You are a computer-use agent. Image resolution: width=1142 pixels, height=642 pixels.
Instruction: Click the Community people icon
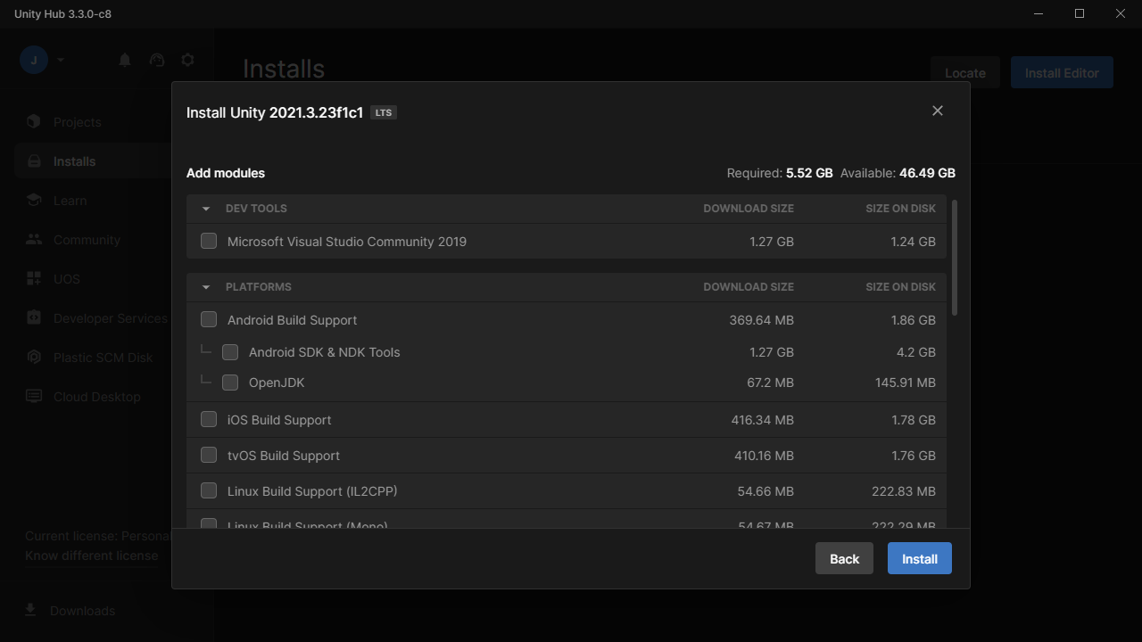click(34, 239)
